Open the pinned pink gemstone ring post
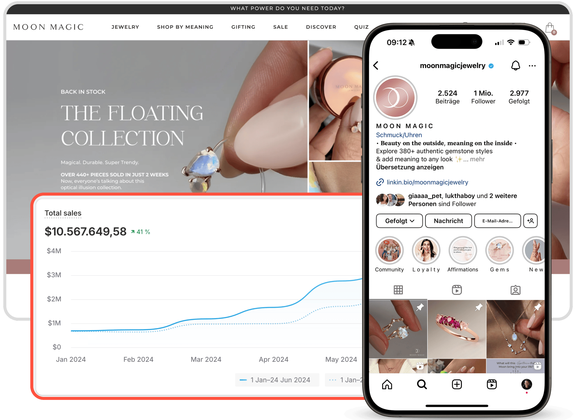 click(x=457, y=329)
